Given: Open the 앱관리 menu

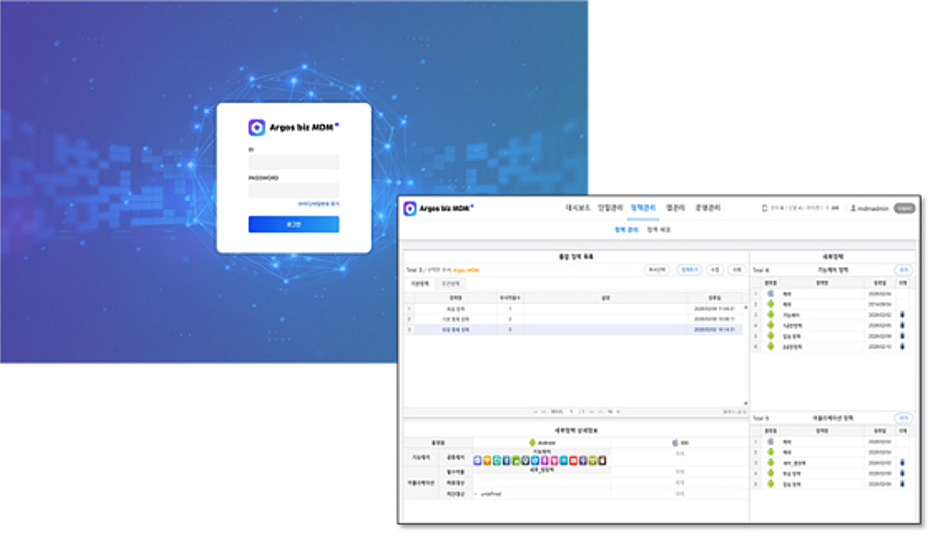Looking at the screenshot, I should coord(674,208).
